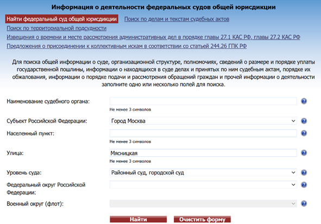Screen dimensions: 321x224
Task: Open Поиск по делам и текстам судебных актов
Action: 177,19
